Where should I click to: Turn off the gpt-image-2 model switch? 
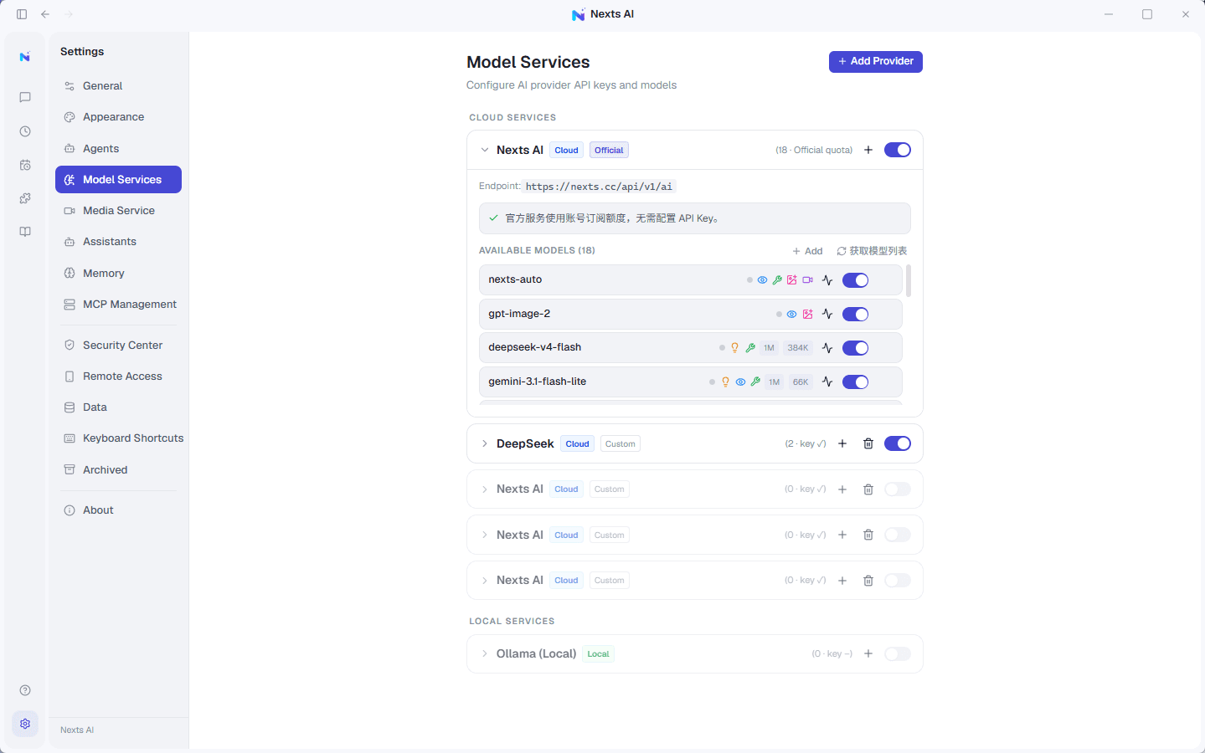pyautogui.click(x=856, y=315)
